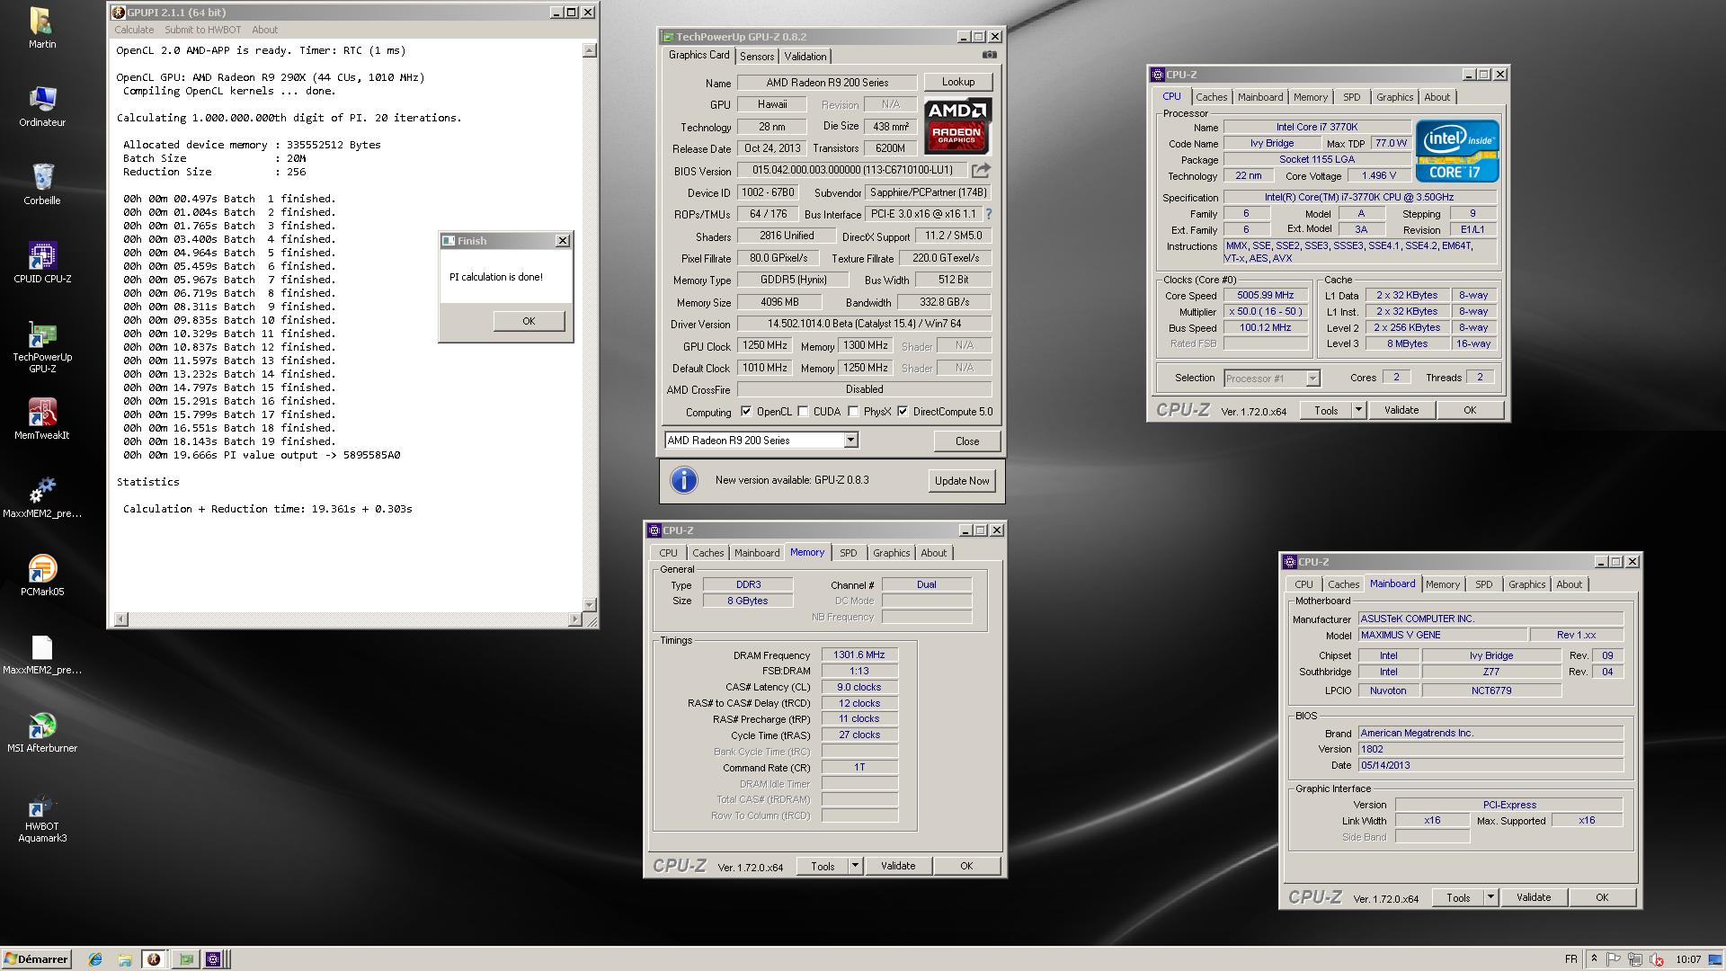Click the AMD Radeon Graphics logo
1726x971 pixels.
[x=957, y=127]
